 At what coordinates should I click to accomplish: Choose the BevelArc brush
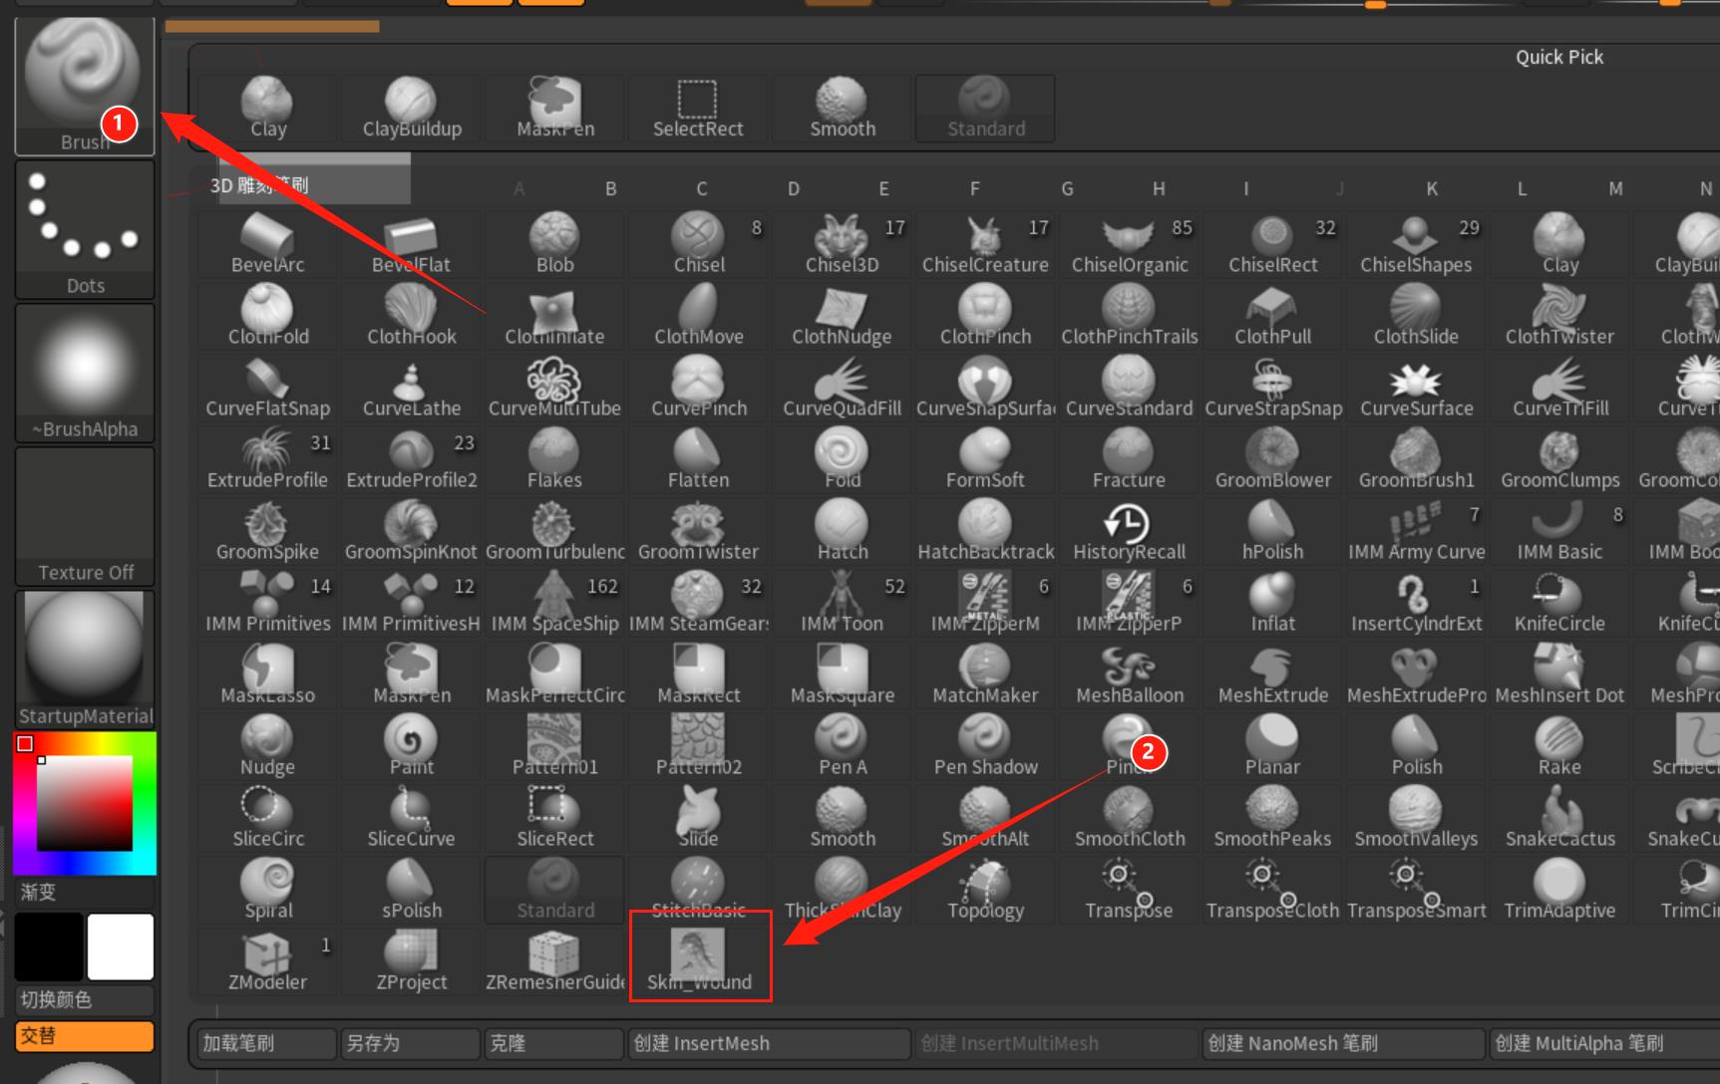click(268, 244)
